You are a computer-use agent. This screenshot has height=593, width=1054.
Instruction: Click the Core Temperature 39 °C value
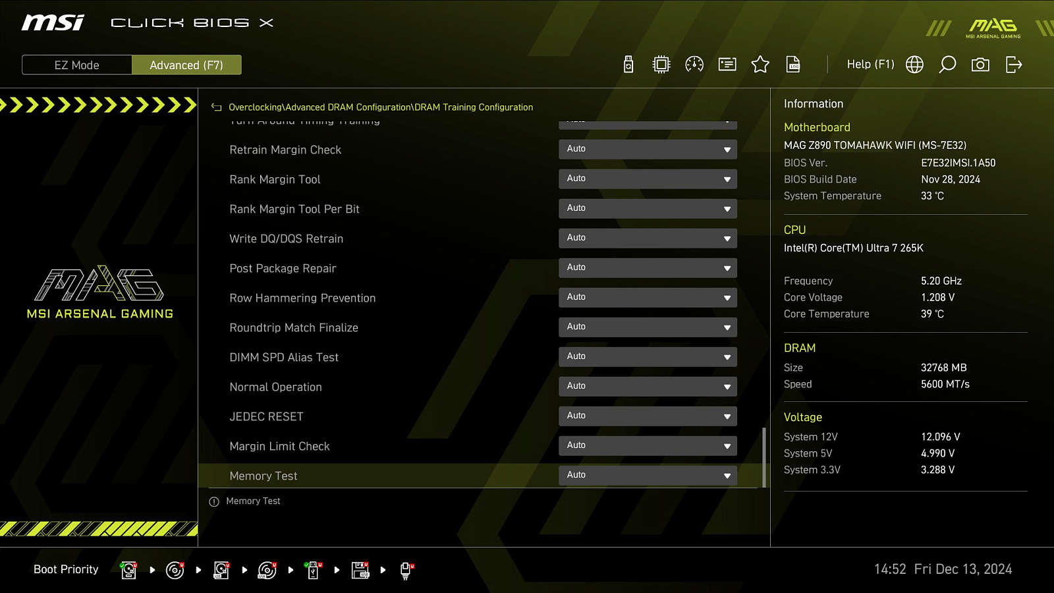coord(932,314)
